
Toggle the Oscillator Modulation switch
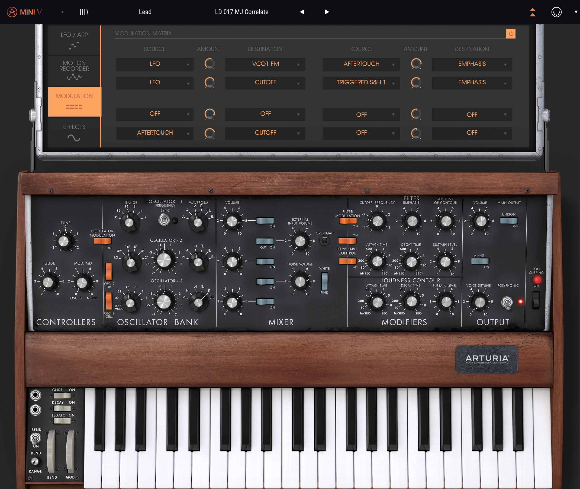coord(102,241)
